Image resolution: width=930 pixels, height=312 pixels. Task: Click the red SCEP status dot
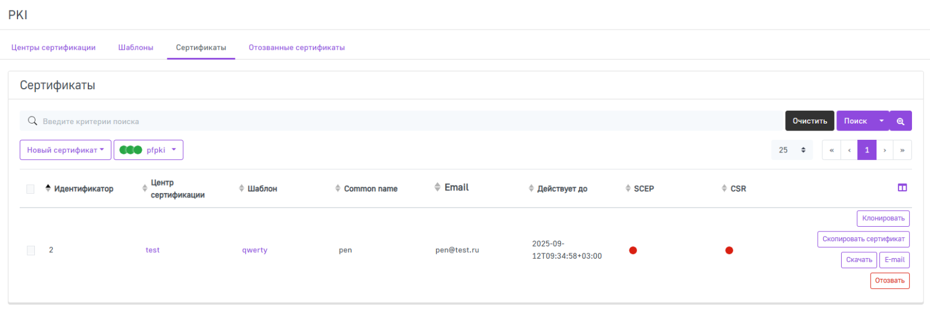pyautogui.click(x=633, y=251)
